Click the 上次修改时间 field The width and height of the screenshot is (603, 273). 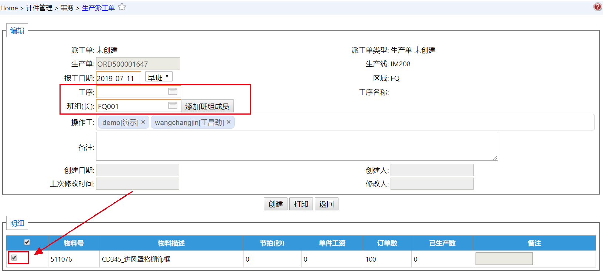[137, 183]
